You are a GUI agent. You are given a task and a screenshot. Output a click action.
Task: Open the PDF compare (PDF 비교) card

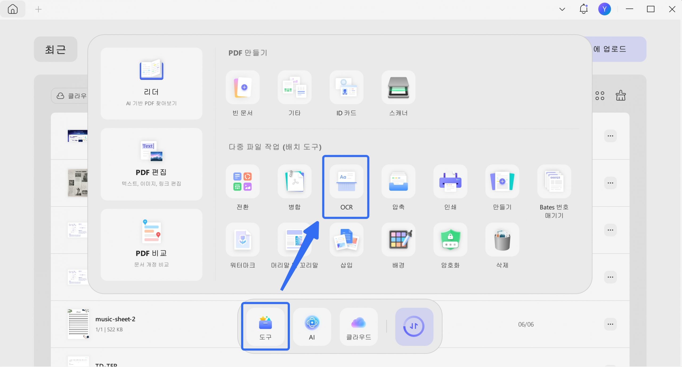(151, 245)
